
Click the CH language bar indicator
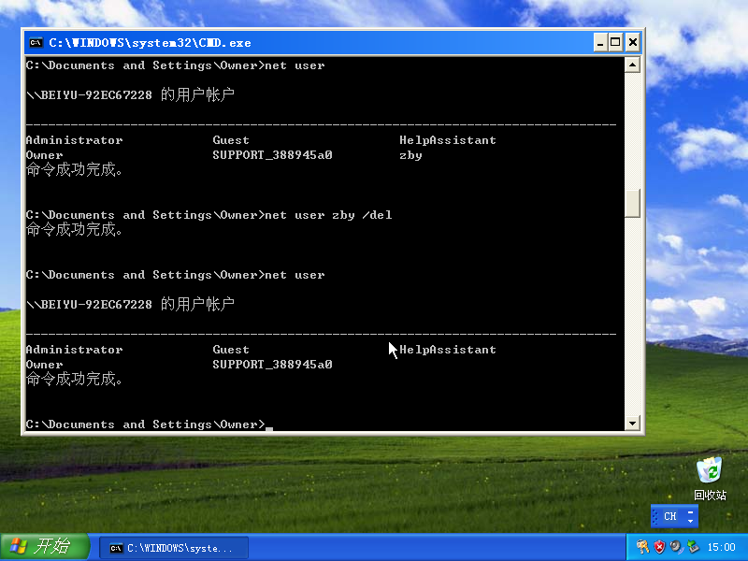click(x=669, y=516)
